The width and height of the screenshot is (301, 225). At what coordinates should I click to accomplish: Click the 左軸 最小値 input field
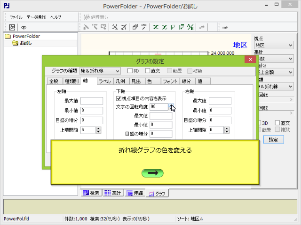click(x=92, y=111)
